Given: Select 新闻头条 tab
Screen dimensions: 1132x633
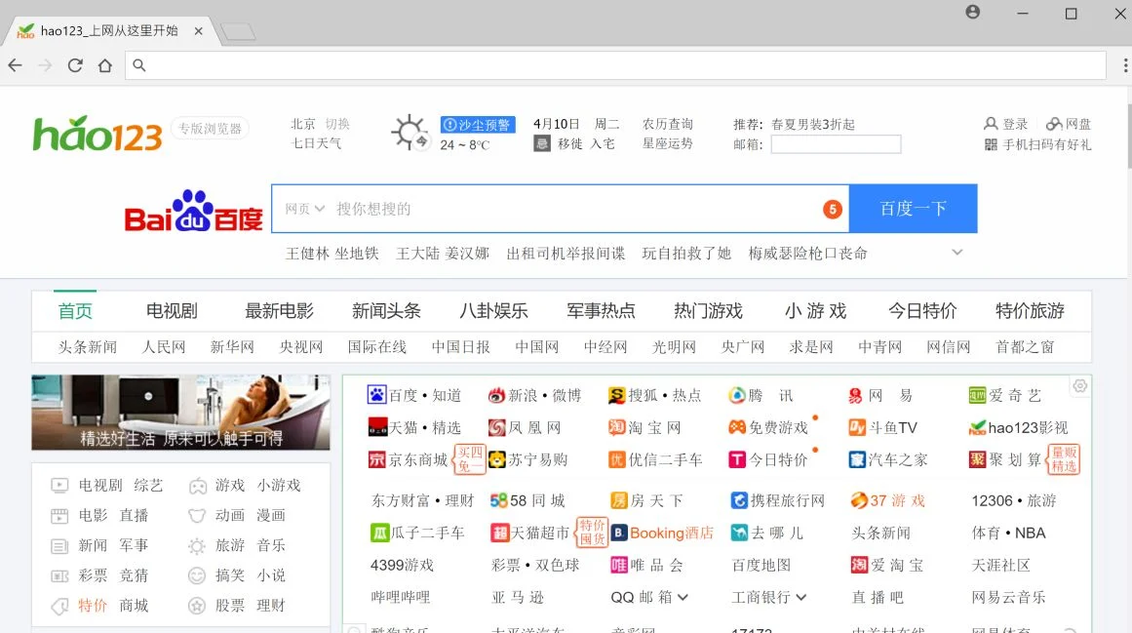Looking at the screenshot, I should (x=386, y=311).
